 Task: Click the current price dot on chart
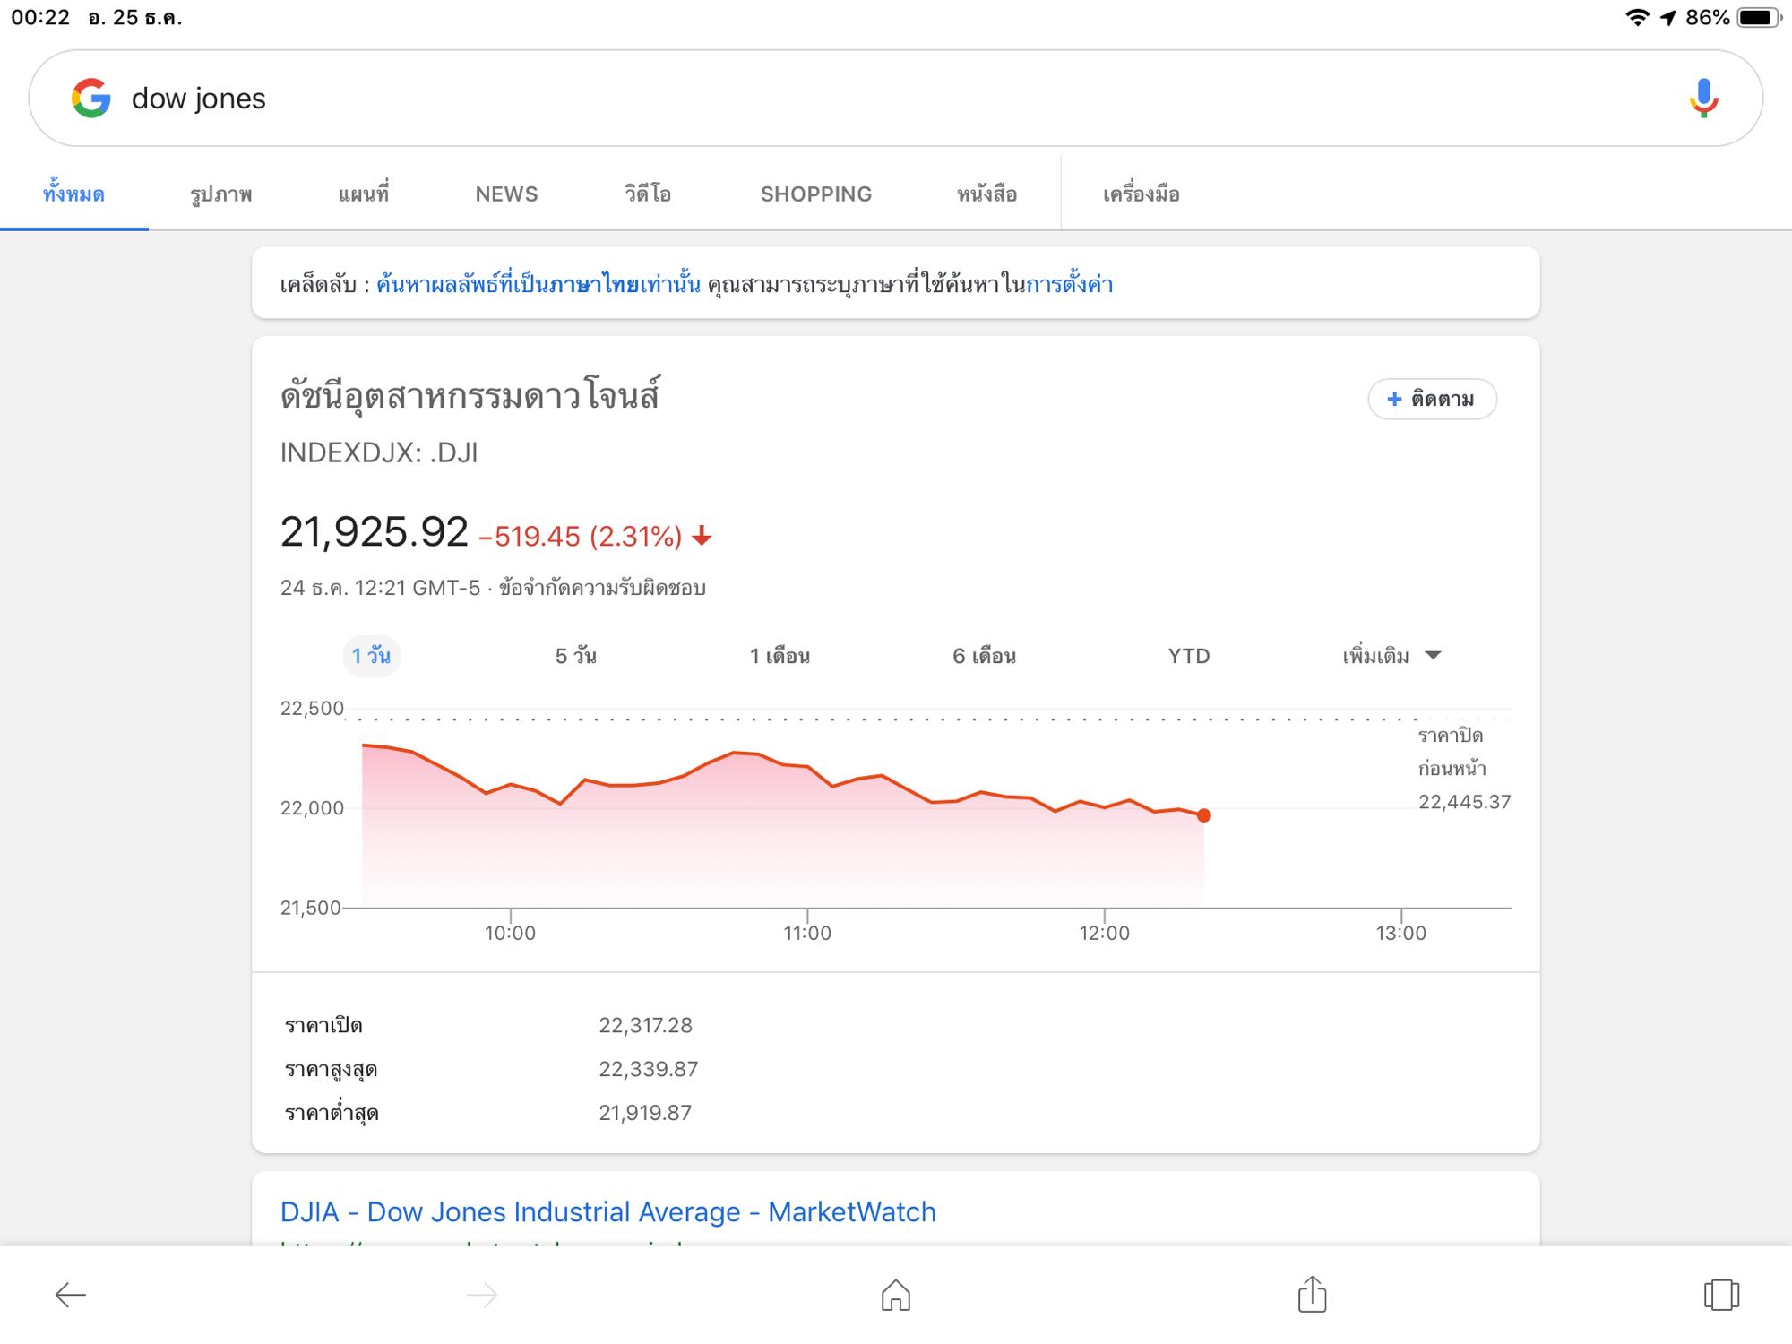coord(1203,815)
